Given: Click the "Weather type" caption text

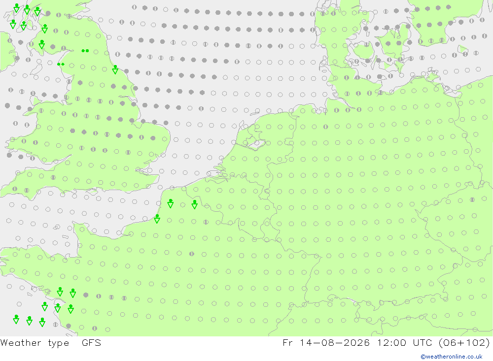Looking at the screenshot, I should pos(35,342).
